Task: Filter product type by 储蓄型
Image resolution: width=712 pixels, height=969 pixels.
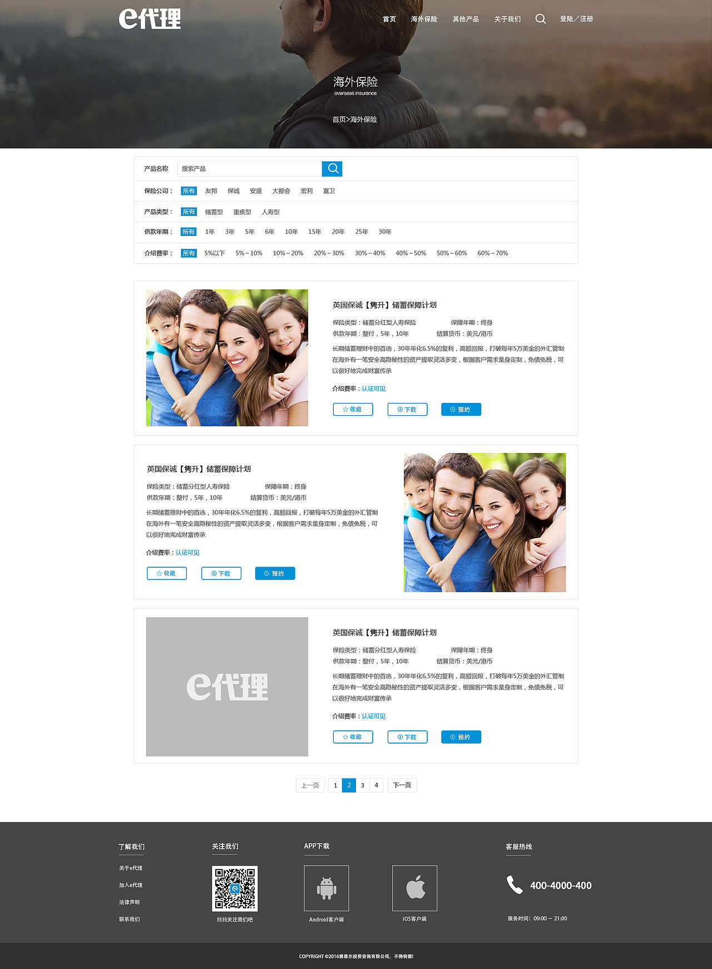Action: 214,212
